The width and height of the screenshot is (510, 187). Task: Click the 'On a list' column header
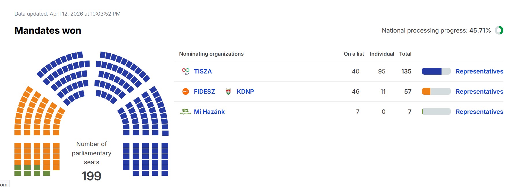coord(354,54)
